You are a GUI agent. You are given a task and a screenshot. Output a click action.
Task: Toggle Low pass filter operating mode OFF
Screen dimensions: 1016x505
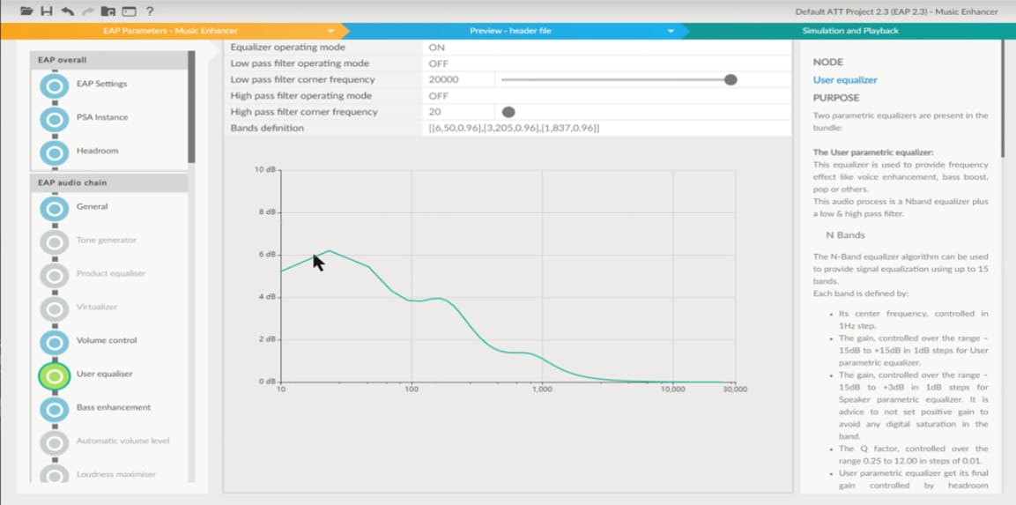[x=438, y=63]
